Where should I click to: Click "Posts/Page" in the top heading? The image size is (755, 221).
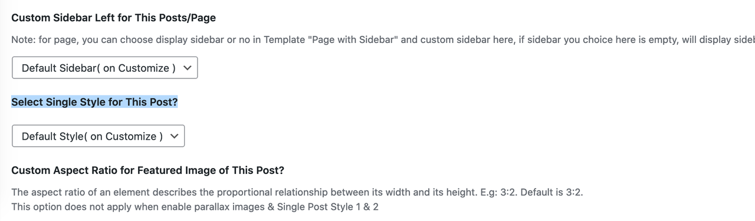coord(189,18)
